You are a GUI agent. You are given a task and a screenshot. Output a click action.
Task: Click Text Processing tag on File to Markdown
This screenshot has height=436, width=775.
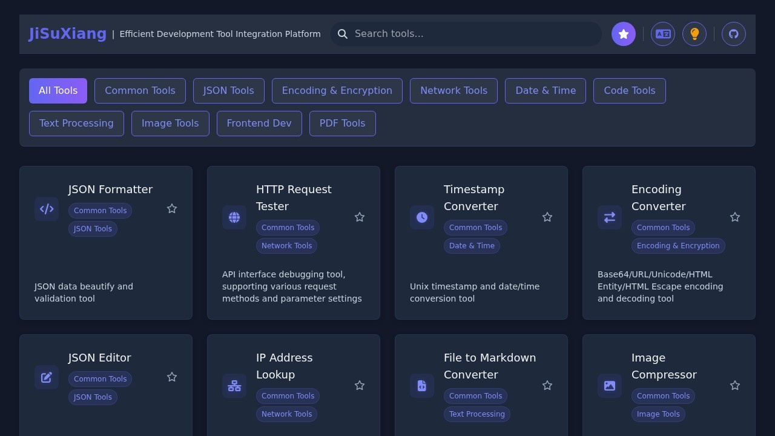pyautogui.click(x=477, y=414)
